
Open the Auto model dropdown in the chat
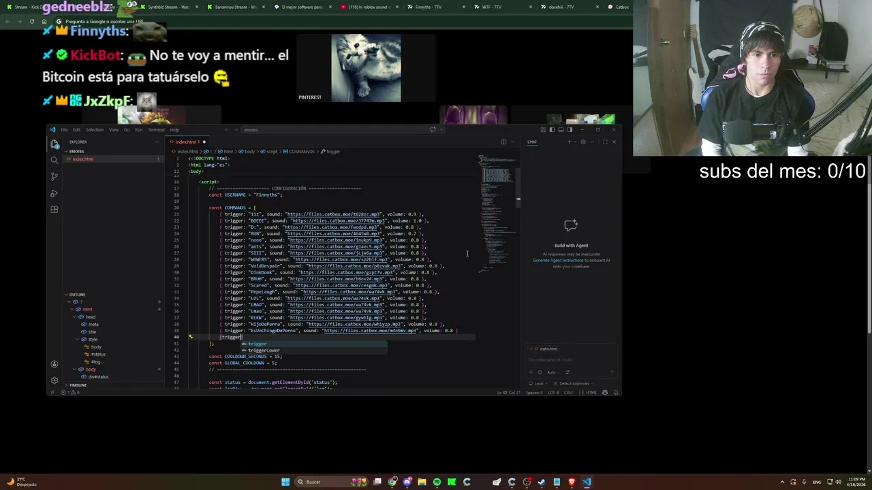pyautogui.click(x=553, y=372)
